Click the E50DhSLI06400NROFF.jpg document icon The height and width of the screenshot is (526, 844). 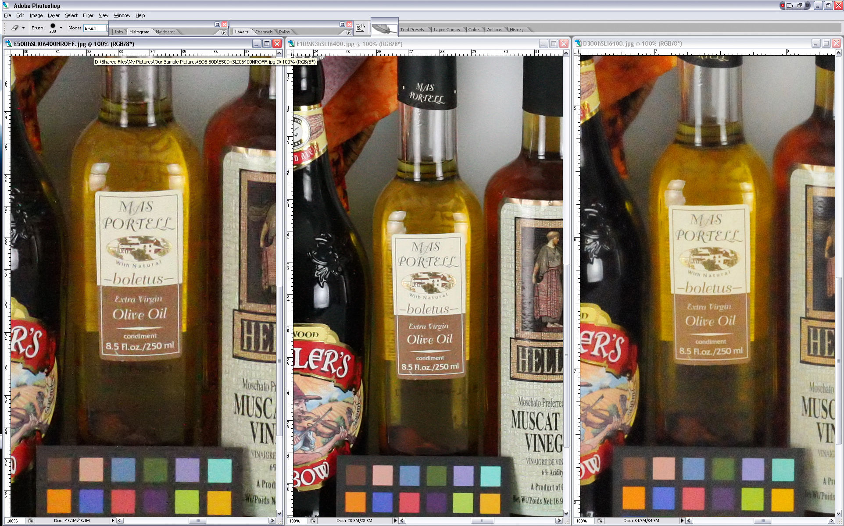coord(8,43)
